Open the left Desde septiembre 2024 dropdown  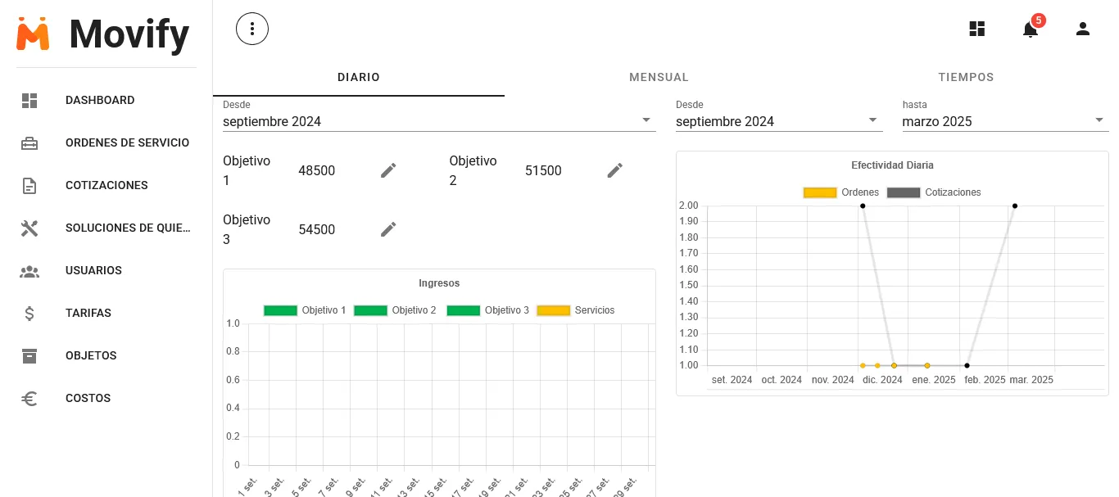pyautogui.click(x=439, y=121)
